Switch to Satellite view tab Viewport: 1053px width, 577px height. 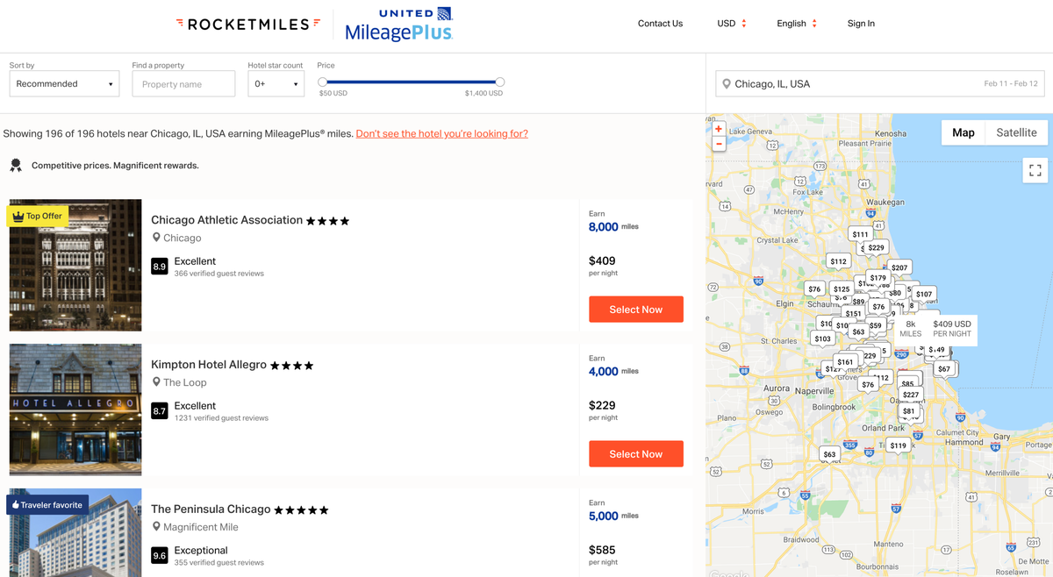point(1016,132)
